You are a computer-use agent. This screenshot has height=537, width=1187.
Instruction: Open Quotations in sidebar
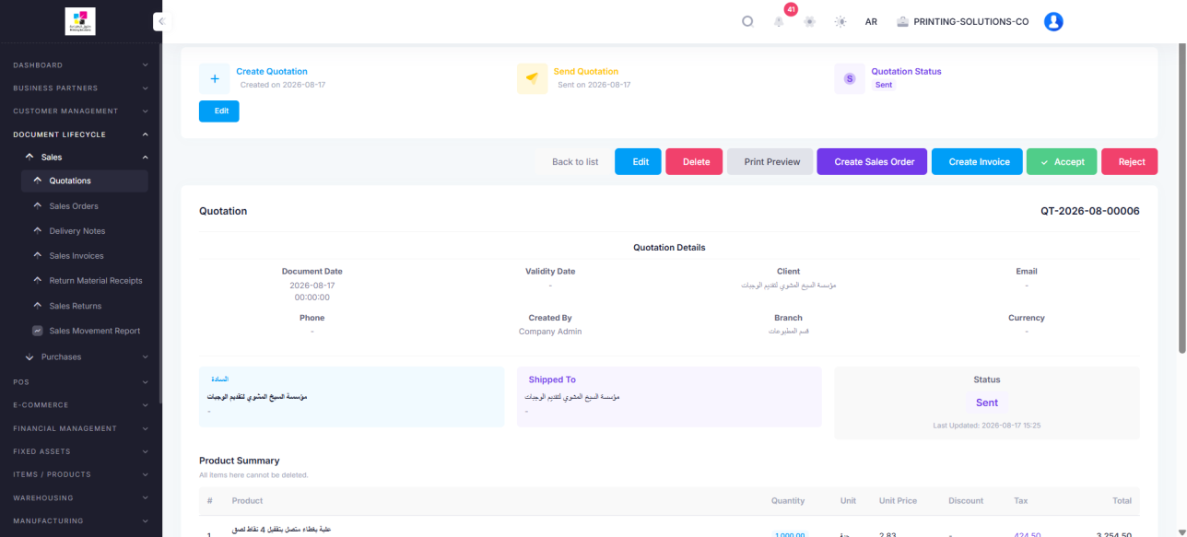click(x=84, y=181)
